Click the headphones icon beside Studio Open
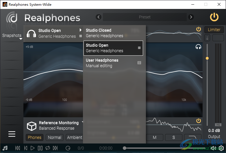This screenshot has width=226, height=153. [x=31, y=34]
